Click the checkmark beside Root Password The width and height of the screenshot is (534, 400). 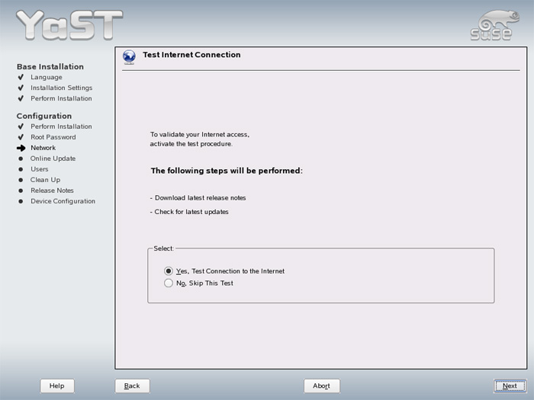coord(21,137)
